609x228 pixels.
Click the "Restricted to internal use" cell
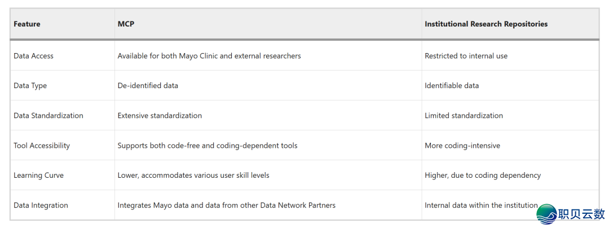tap(466, 56)
